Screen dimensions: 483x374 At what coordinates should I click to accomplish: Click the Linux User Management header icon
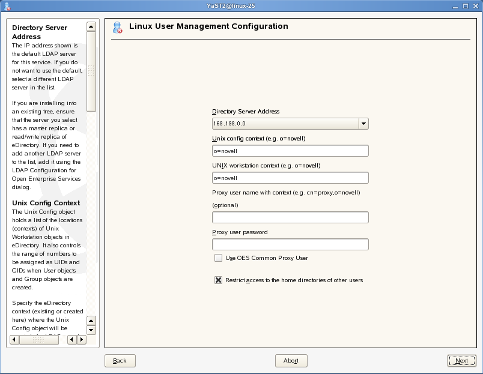tap(118, 27)
